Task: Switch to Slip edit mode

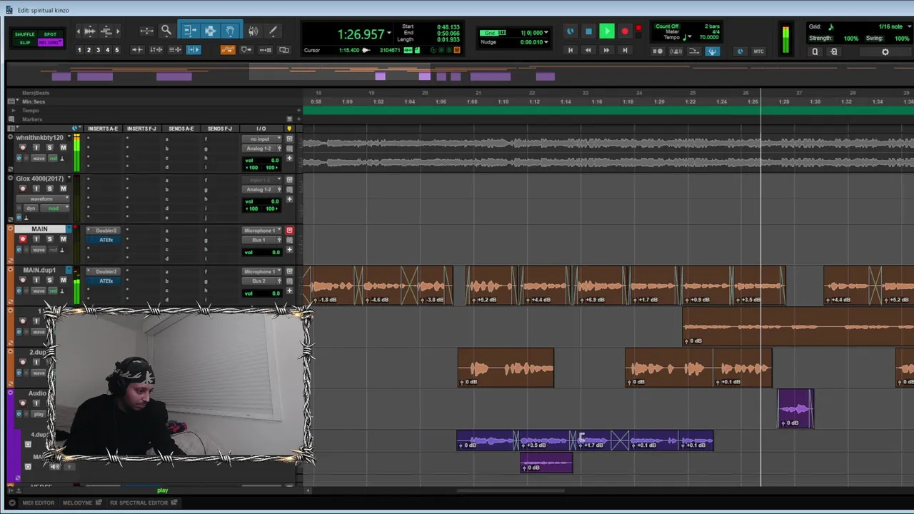Action: tap(24, 43)
